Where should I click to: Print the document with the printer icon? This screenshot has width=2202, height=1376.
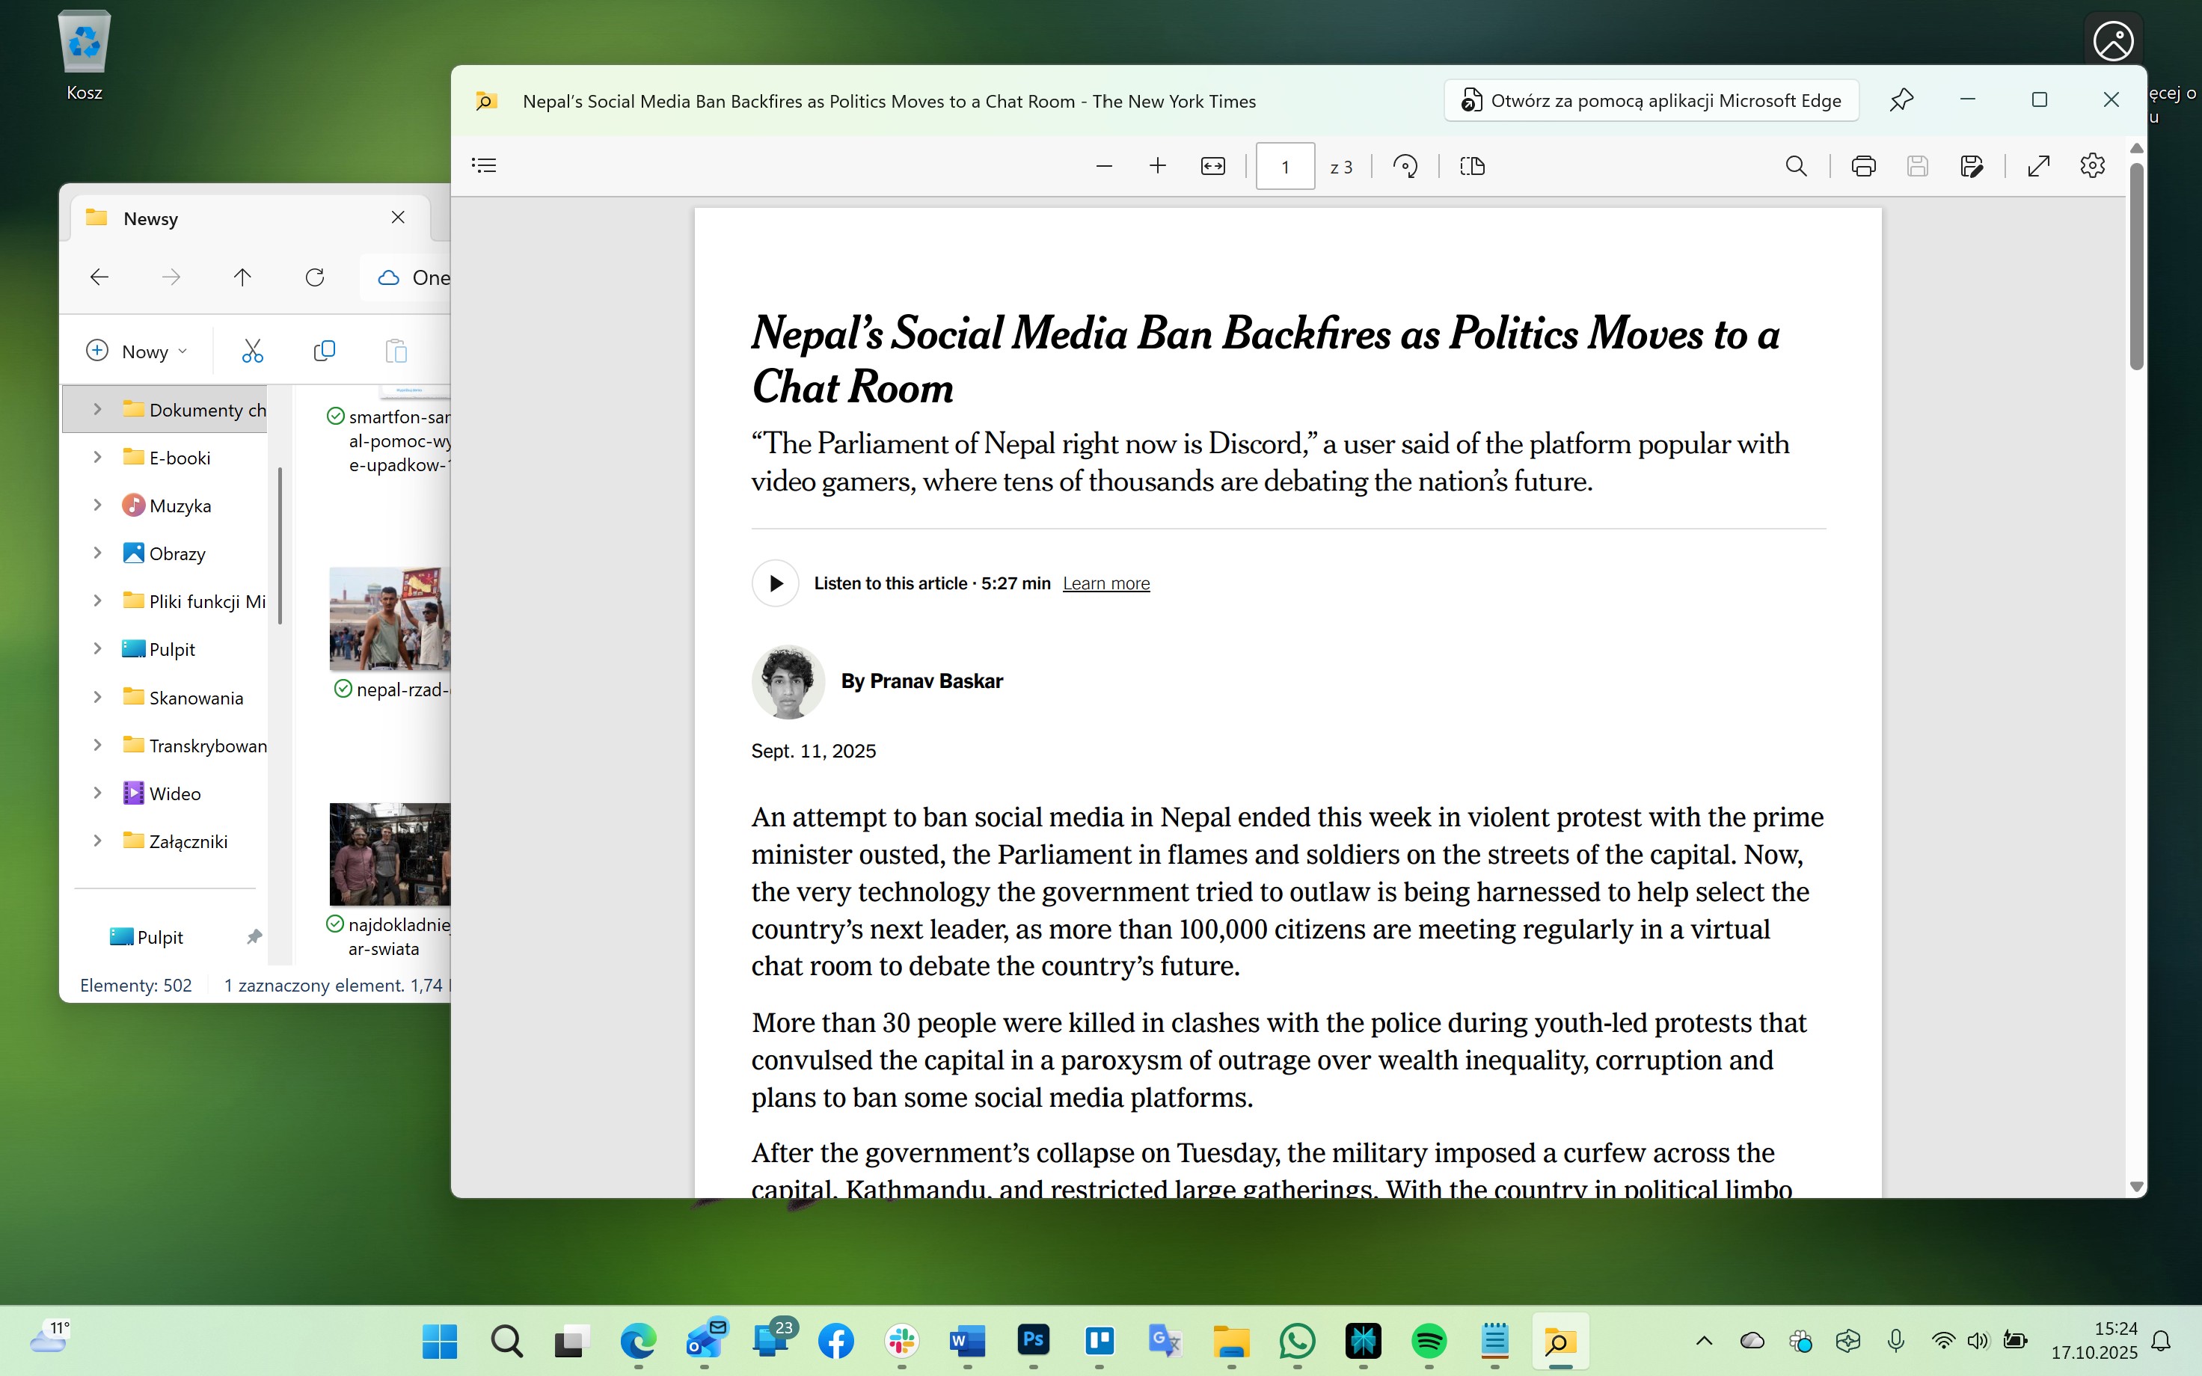tap(1862, 165)
